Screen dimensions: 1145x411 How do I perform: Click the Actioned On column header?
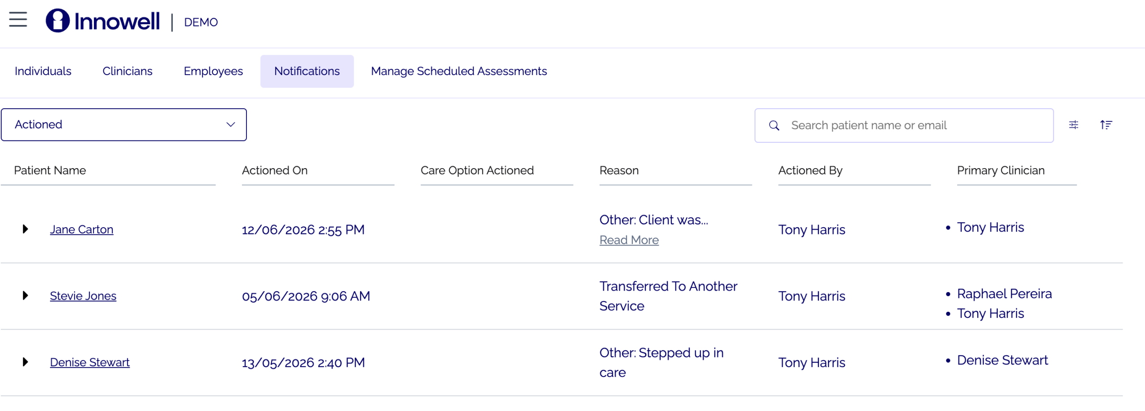pyautogui.click(x=275, y=170)
